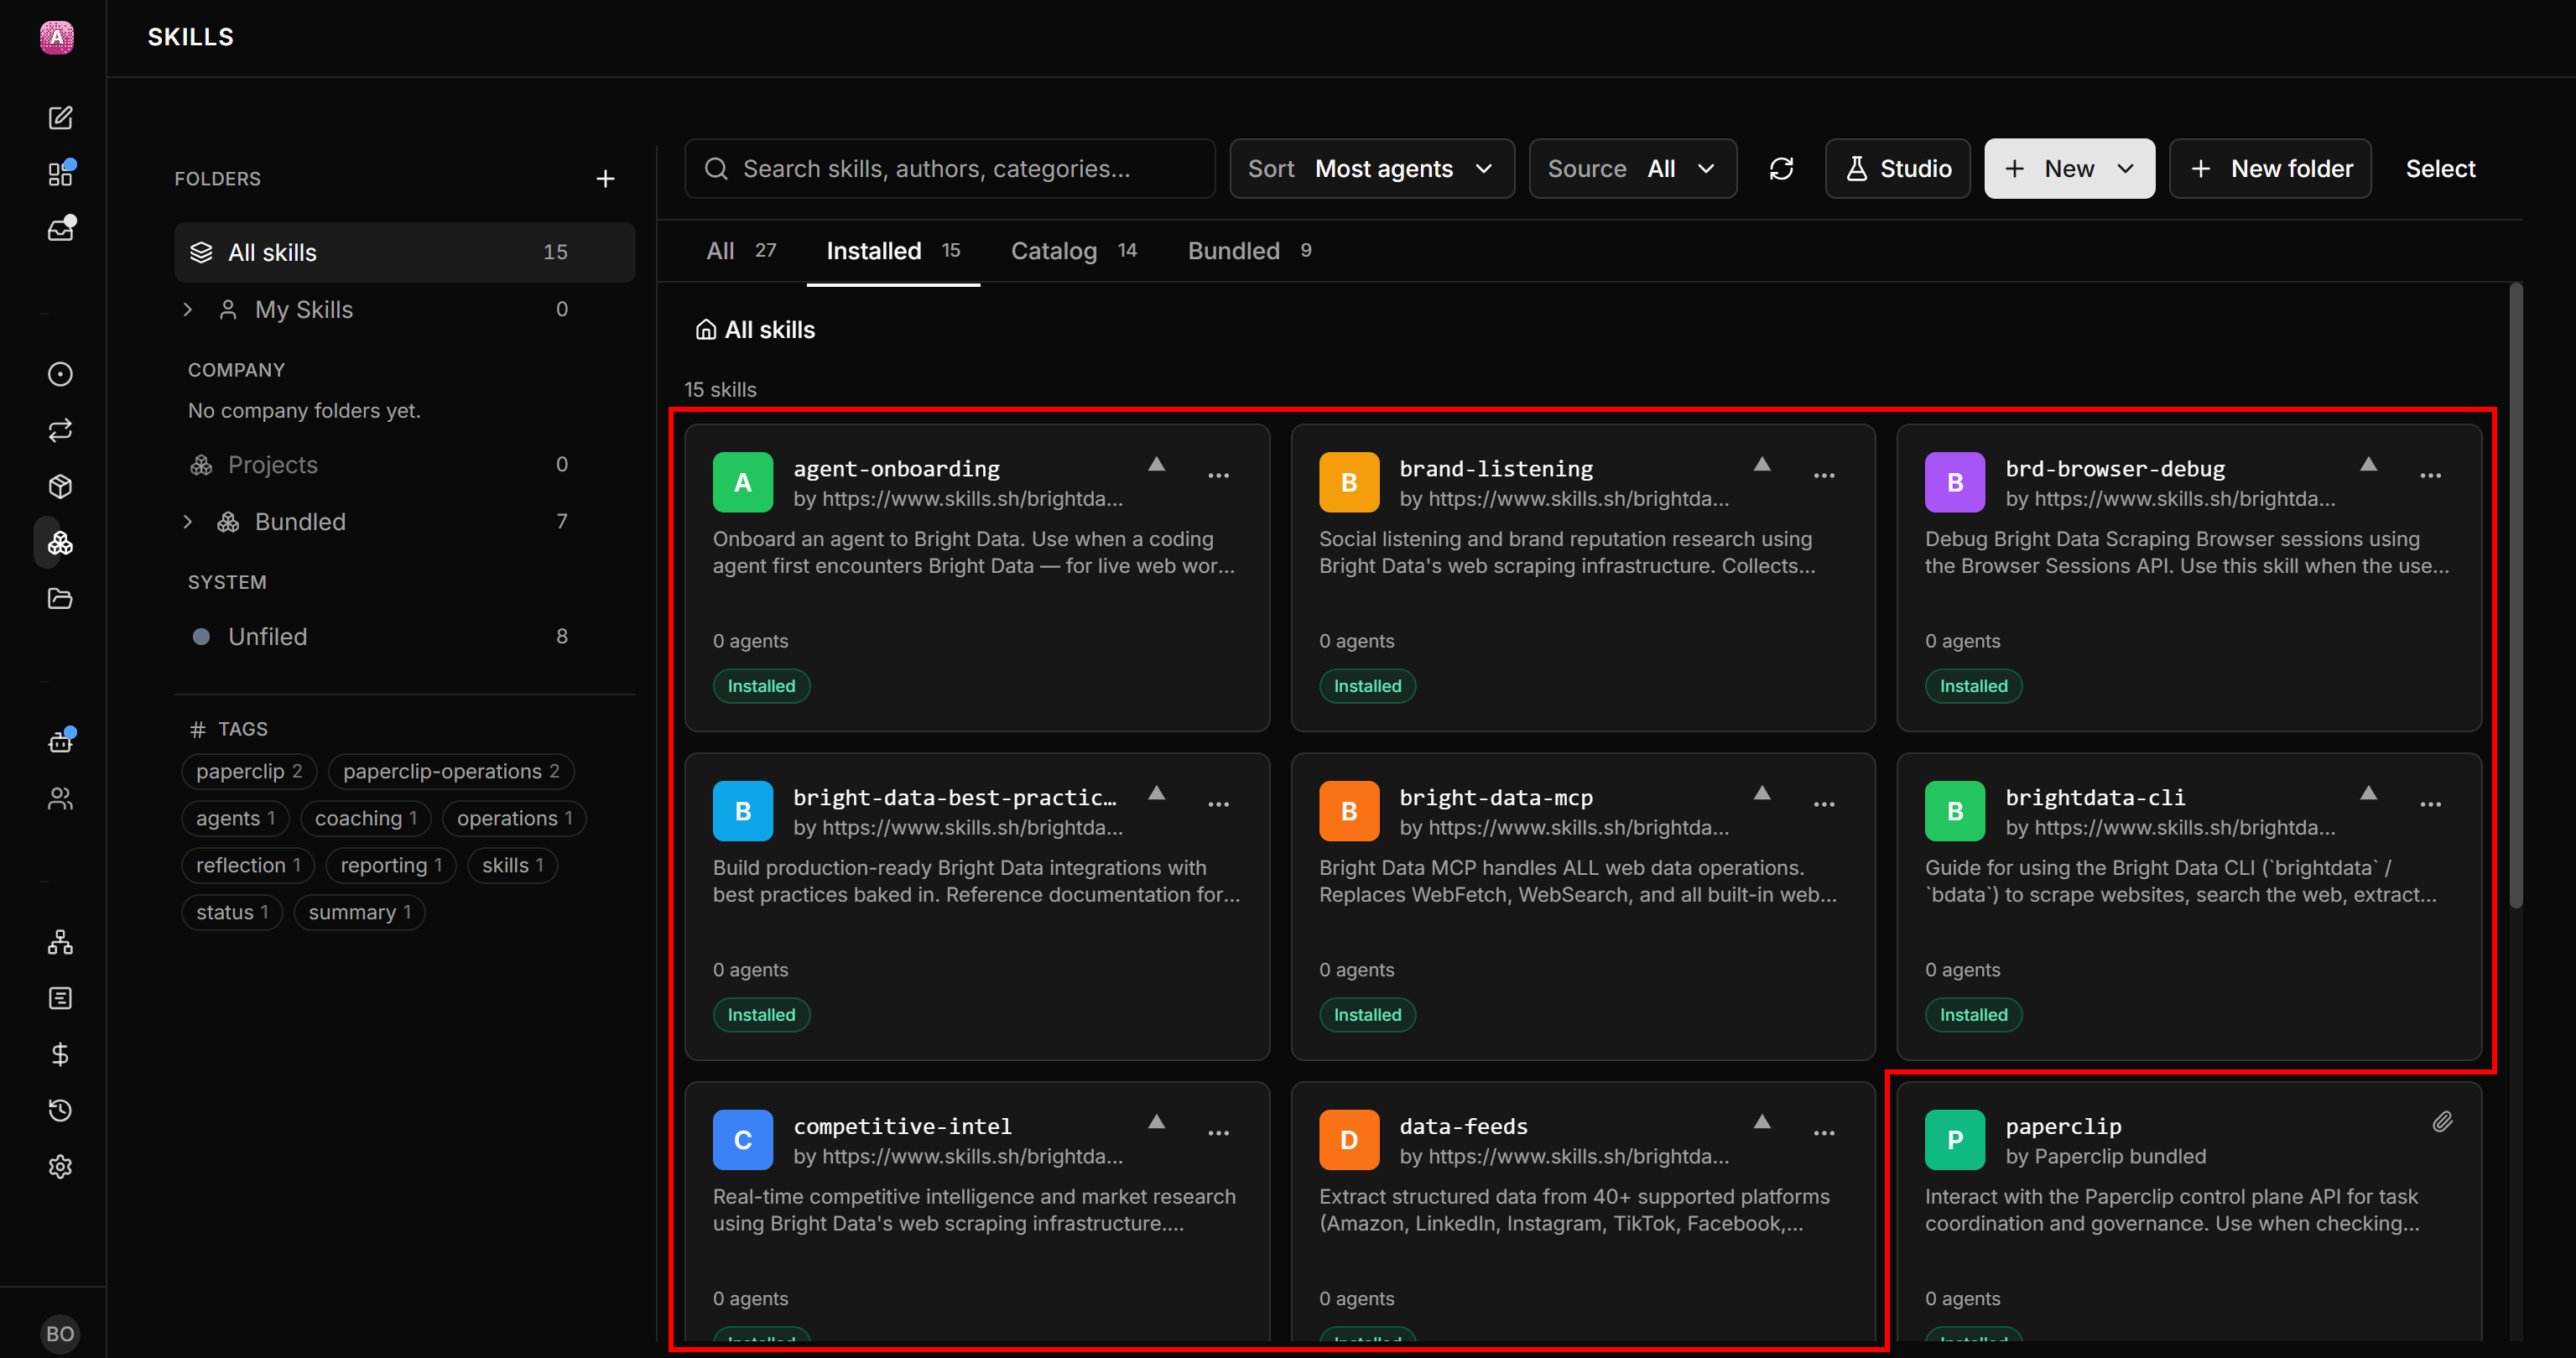Toggle the agents tag filter
This screenshot has height=1358, width=2576.
(235, 818)
